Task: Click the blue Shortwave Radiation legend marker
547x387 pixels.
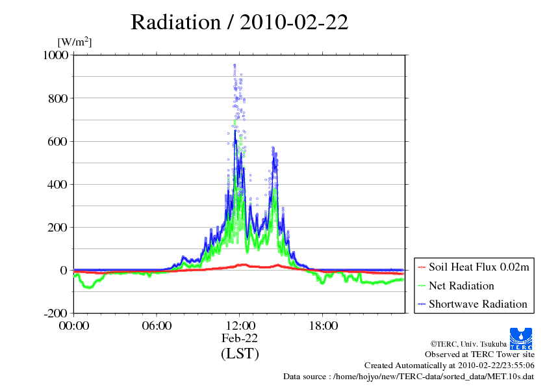Action: 422,304
